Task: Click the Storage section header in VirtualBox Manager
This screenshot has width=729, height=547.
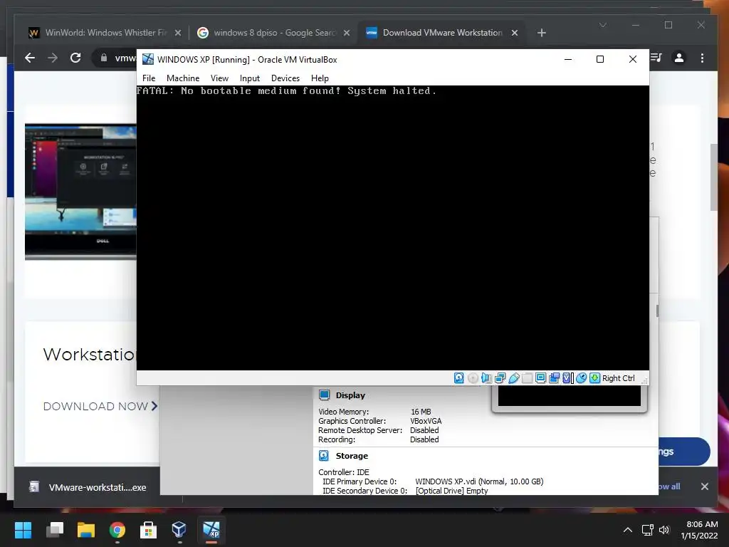Action: (x=352, y=456)
